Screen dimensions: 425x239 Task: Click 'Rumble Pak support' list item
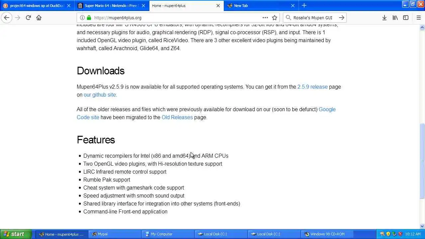[x=107, y=180]
